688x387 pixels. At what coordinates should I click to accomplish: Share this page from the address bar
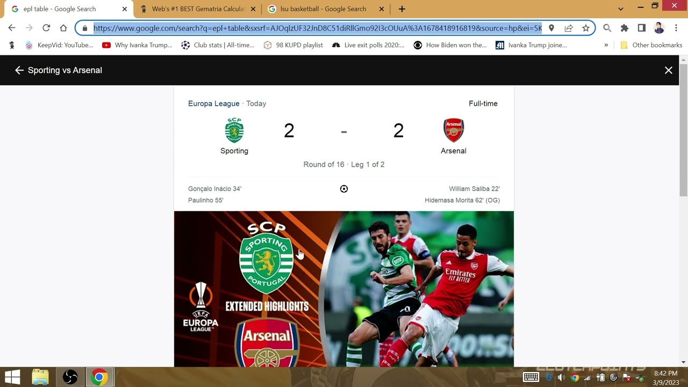point(568,28)
